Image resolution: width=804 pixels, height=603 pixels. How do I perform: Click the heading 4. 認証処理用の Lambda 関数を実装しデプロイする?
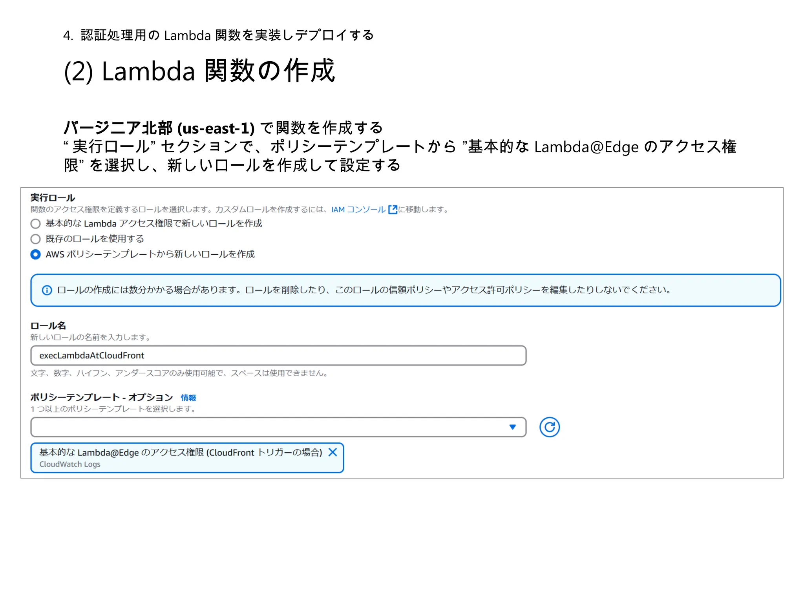click(218, 35)
